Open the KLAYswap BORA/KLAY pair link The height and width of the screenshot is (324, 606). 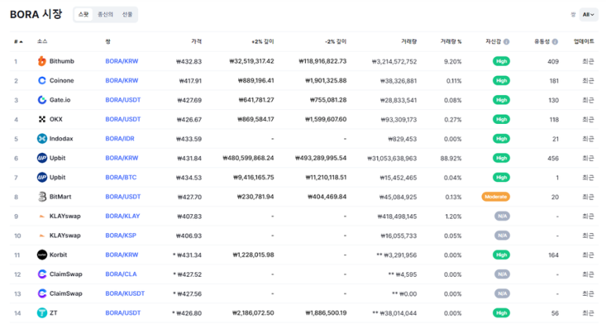122,216
